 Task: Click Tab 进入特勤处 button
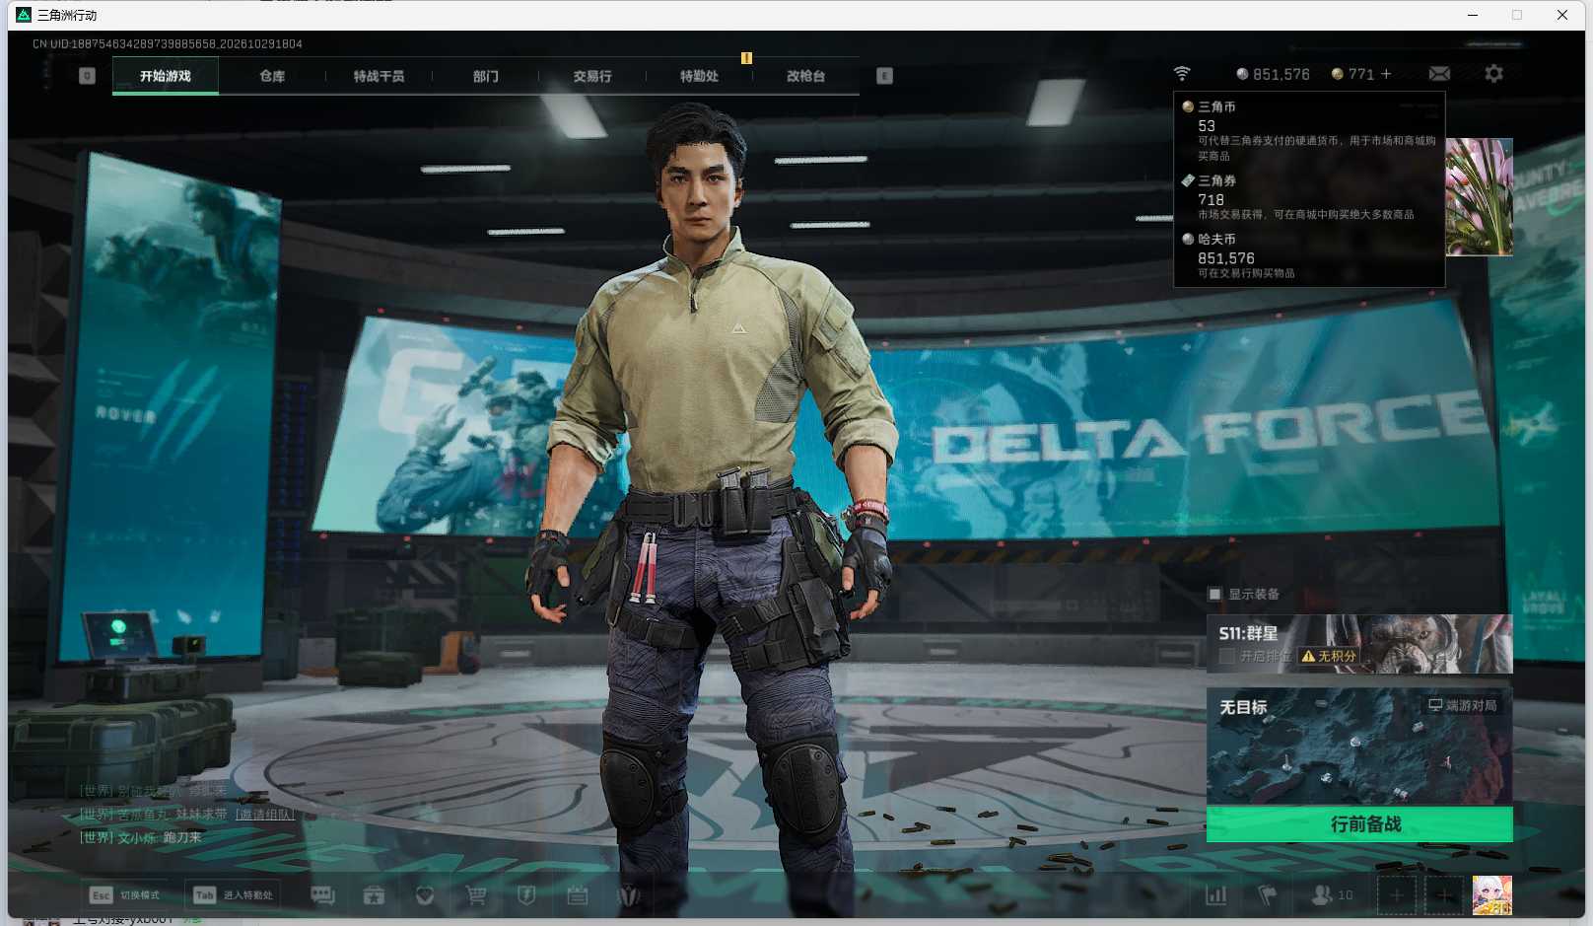(x=234, y=895)
